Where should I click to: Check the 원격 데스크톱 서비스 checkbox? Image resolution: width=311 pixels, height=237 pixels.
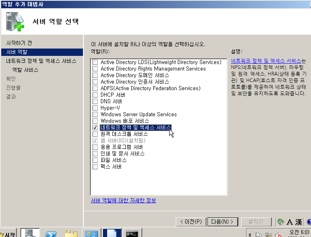point(95,134)
